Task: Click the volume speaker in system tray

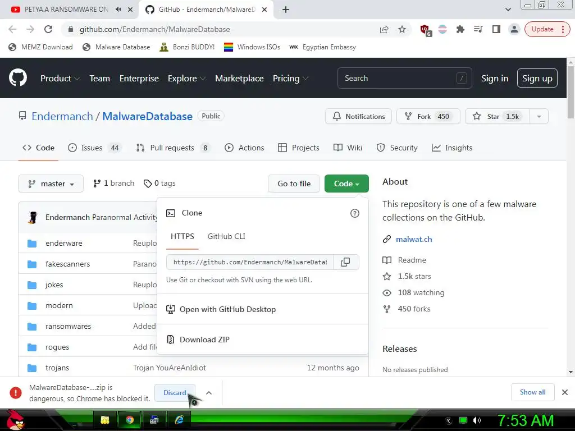Action: click(477, 420)
